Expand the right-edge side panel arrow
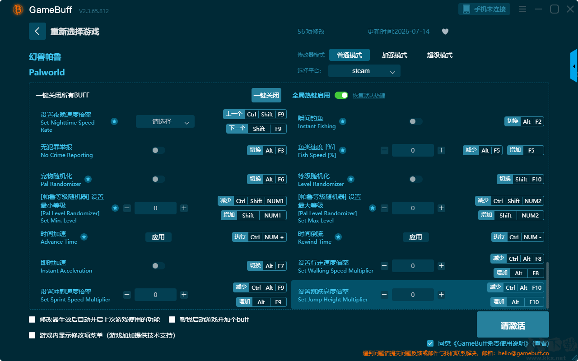Screen dimensions: 578x361 (574, 66)
